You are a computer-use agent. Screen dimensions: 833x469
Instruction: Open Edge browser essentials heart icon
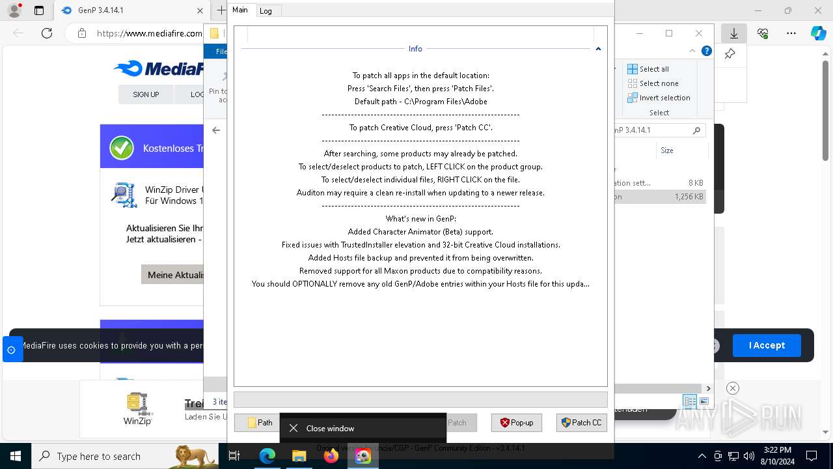[763, 33]
